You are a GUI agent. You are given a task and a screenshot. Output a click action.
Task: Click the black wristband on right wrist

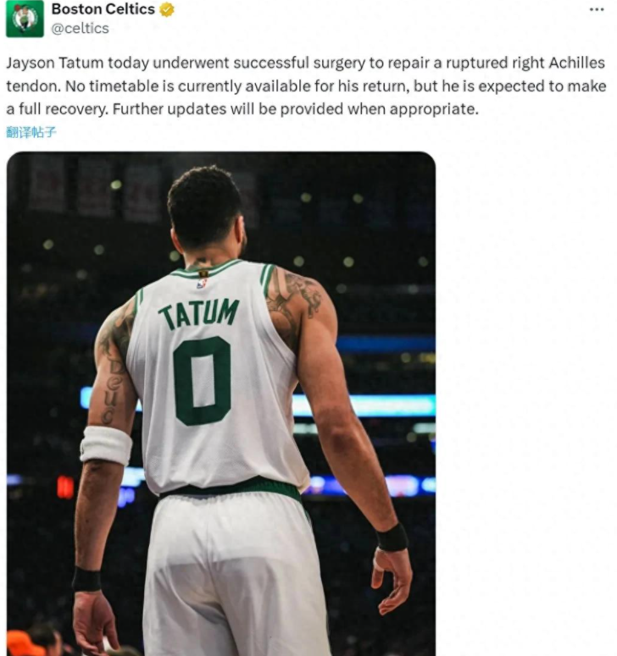pyautogui.click(x=392, y=537)
